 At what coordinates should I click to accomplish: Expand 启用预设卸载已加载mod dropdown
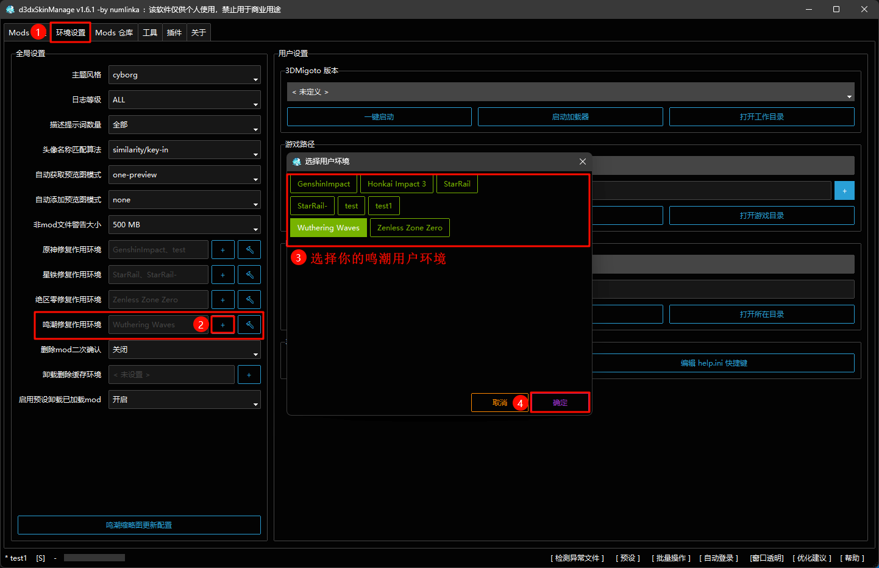click(185, 400)
